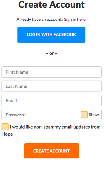This screenshot has width=107, height=183.
Task: Select the Last Name text box
Action: click(51, 86)
